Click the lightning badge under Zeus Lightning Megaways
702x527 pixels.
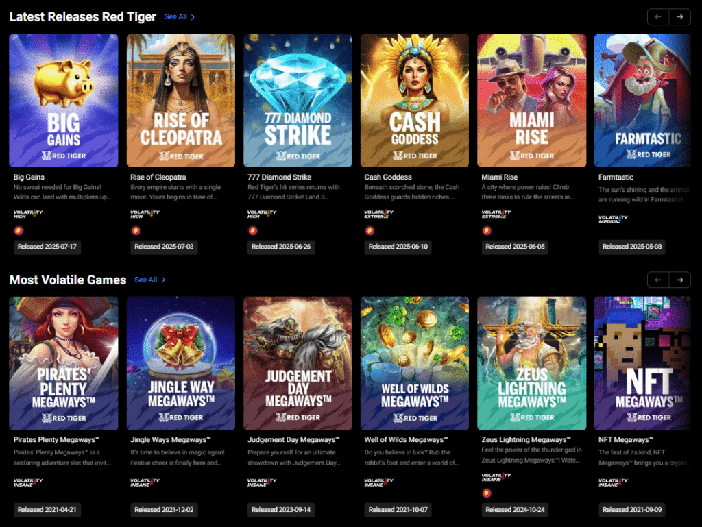click(486, 493)
